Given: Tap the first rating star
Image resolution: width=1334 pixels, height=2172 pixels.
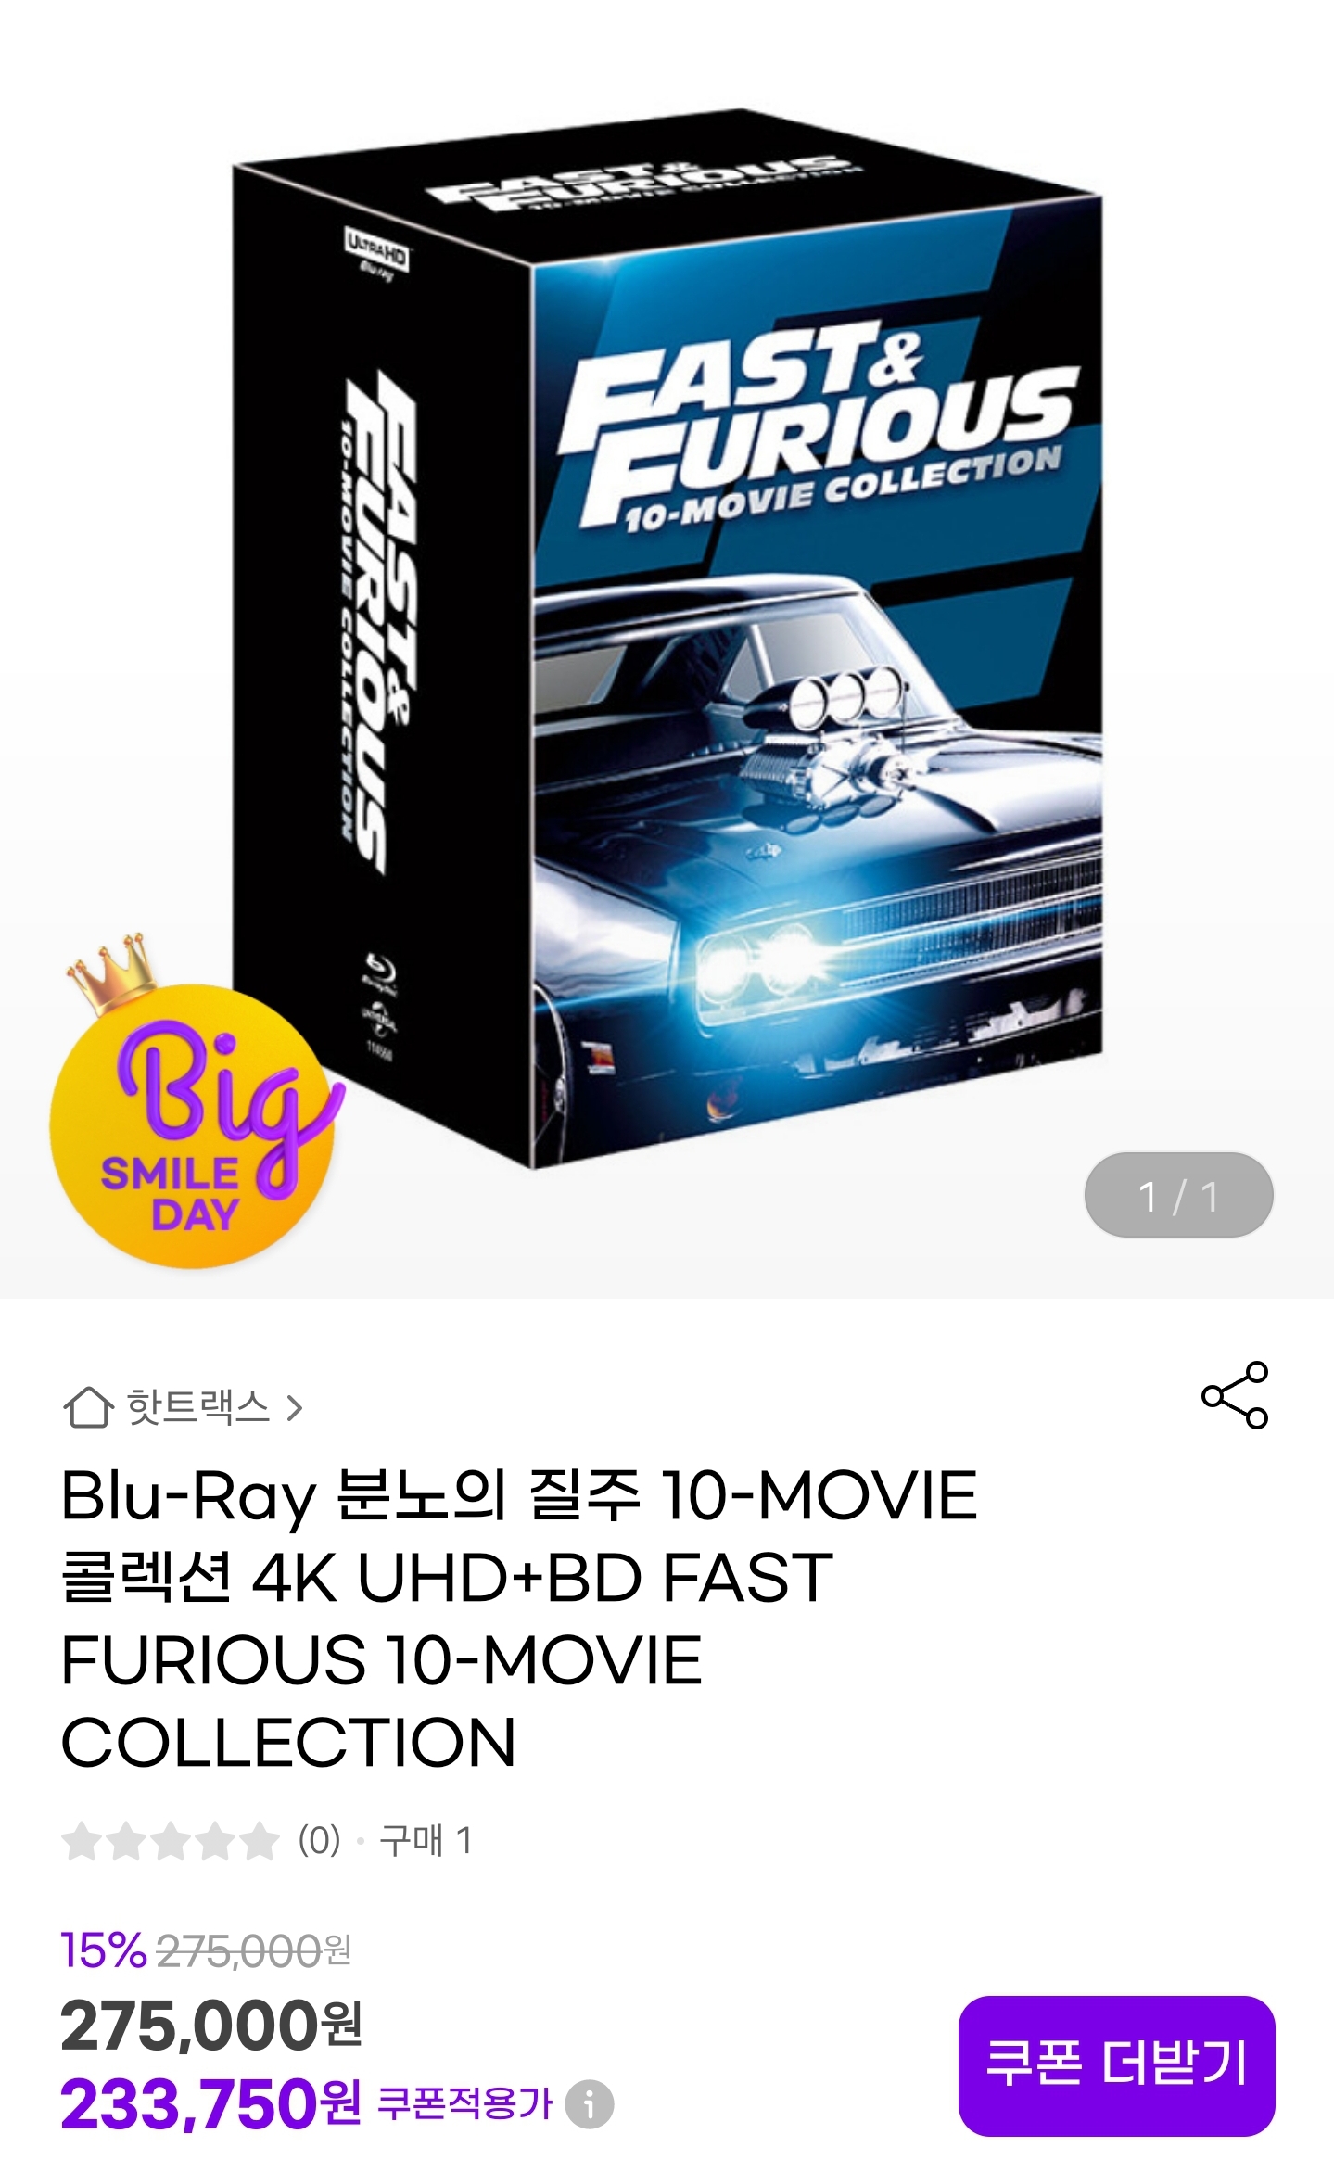Looking at the screenshot, I should [81, 1841].
